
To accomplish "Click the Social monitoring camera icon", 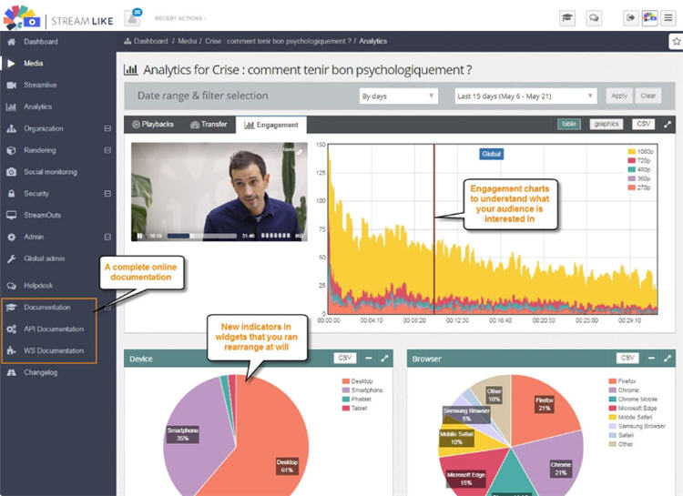I will 11,172.
